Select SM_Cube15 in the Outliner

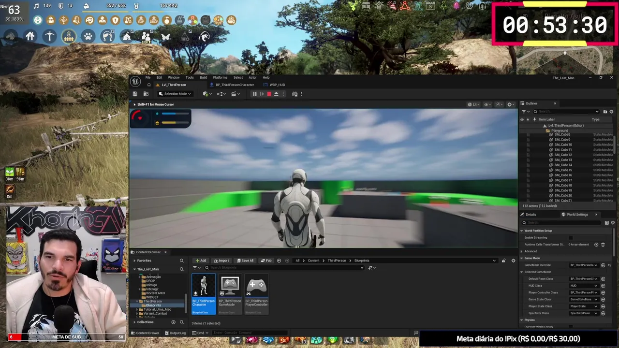pos(563,170)
